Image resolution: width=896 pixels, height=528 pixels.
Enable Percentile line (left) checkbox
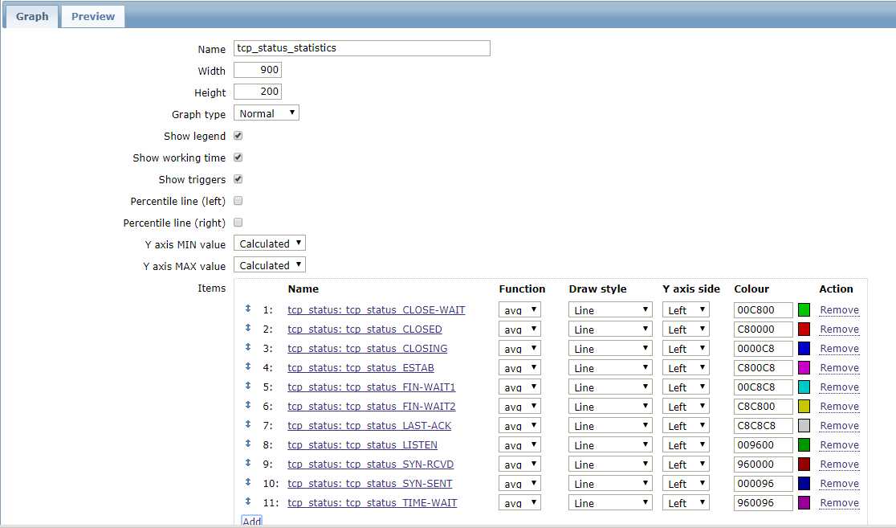click(238, 201)
